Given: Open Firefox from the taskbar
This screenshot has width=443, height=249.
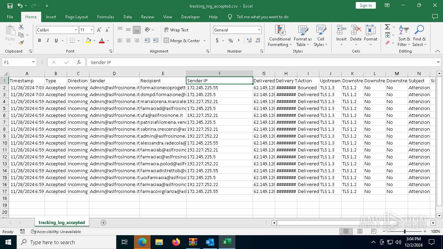Looking at the screenshot, I should point(176,242).
